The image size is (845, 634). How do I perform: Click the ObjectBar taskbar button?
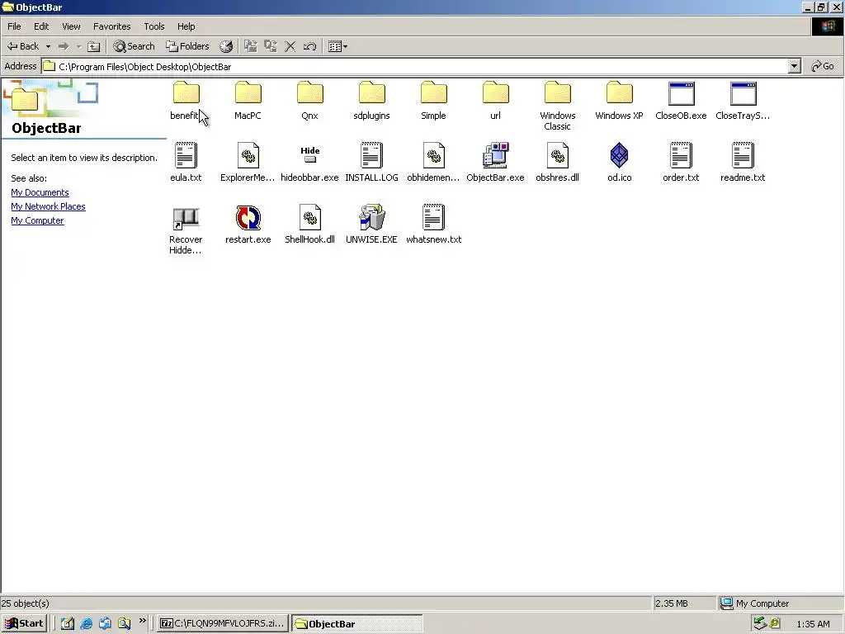coord(356,624)
